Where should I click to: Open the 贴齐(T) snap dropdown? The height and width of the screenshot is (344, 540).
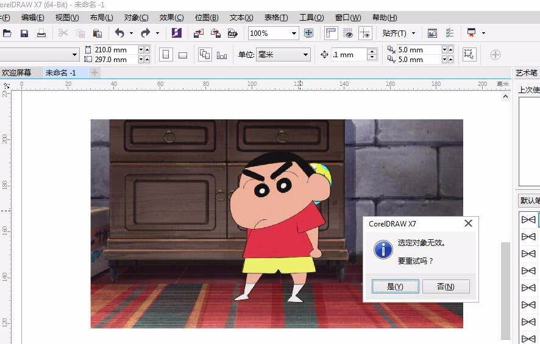click(399, 33)
